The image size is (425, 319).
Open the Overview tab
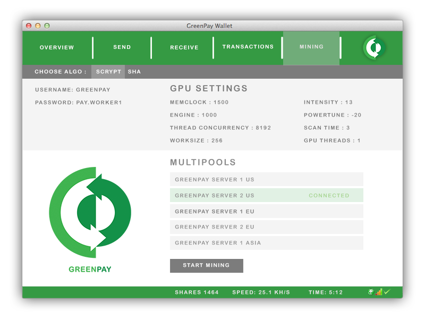(57, 47)
